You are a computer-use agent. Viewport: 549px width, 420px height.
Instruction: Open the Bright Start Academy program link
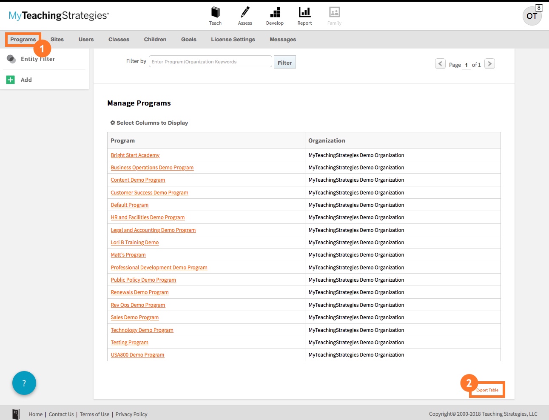(135, 155)
